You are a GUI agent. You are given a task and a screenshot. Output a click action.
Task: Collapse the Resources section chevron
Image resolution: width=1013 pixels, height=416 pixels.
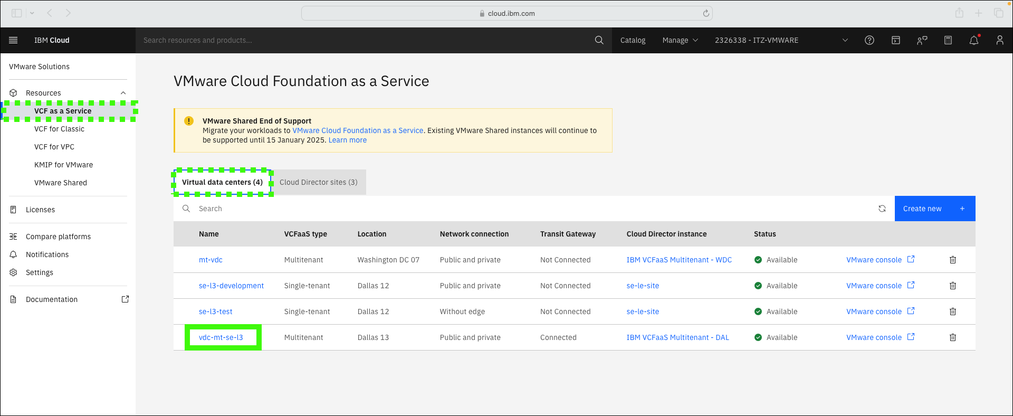pos(123,93)
